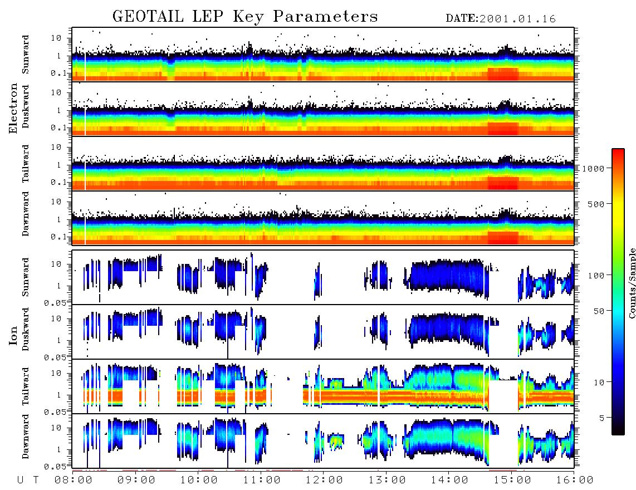Click the Electron Tailward spectrogram panel
The image size is (636, 490).
pos(323,164)
